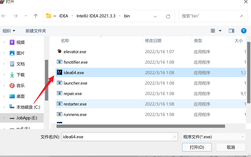Screen dimensions: 251x157
Task: Click the restarter.exe file icon
Action: 59,104
